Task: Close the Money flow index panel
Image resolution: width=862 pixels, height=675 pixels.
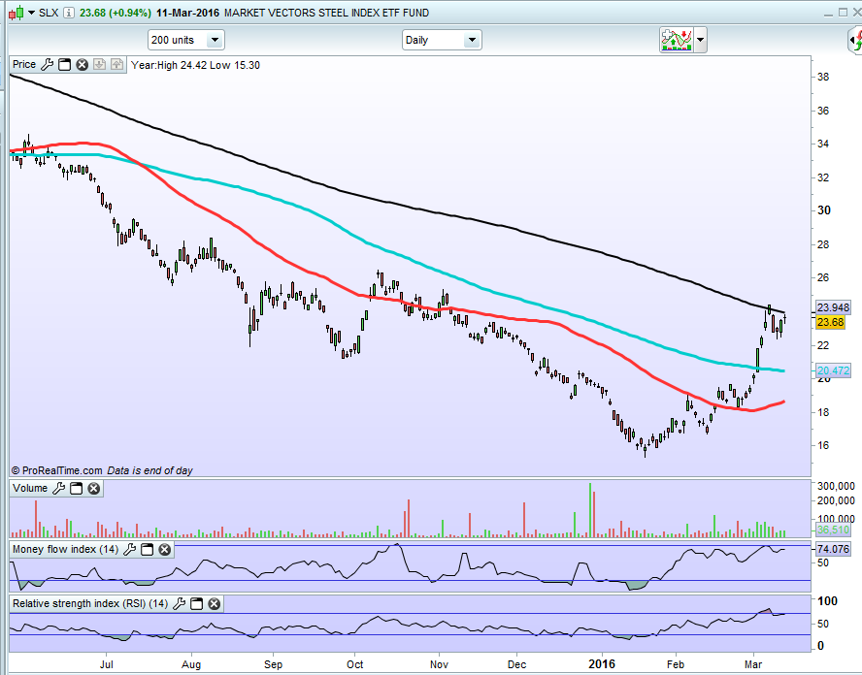Action: click(164, 549)
